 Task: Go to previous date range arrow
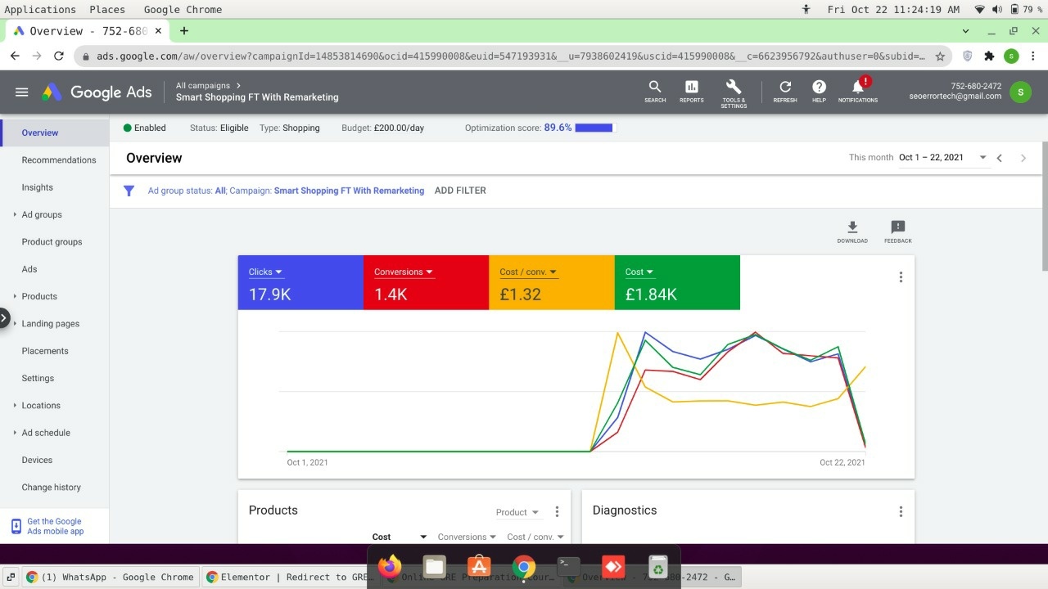tap(1000, 158)
